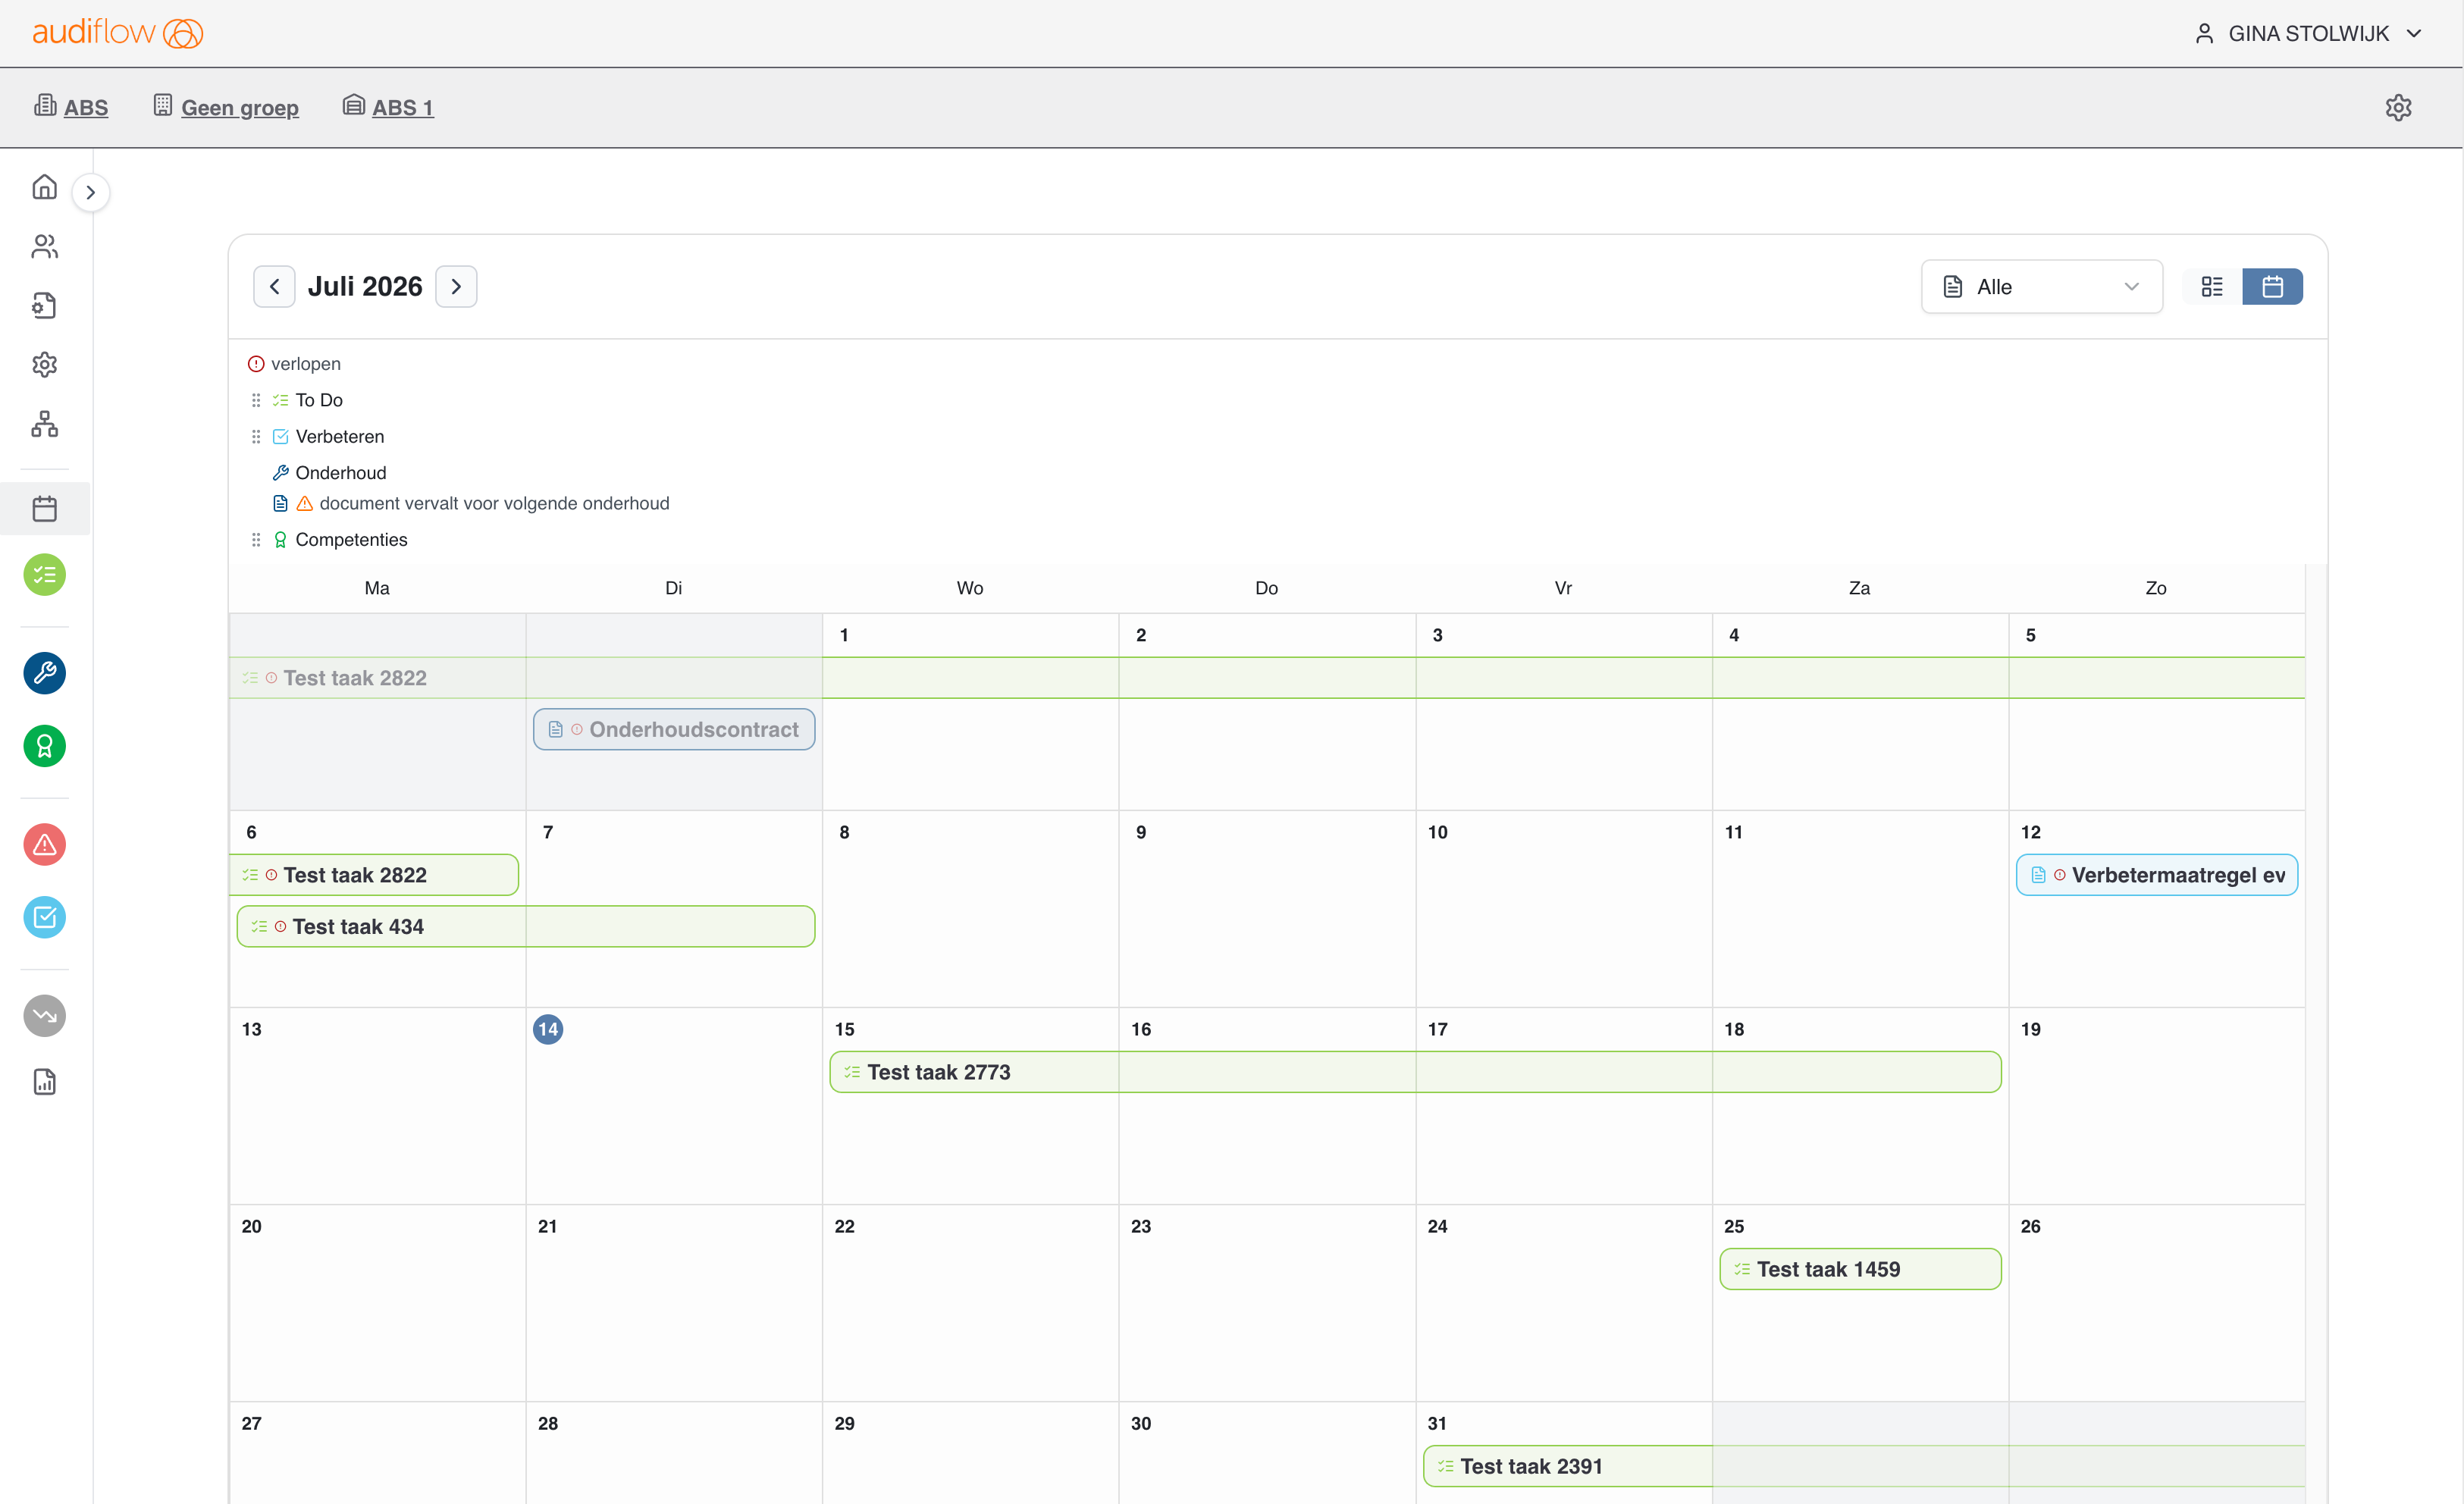
Task: Open the blue wrench maintenance sidebar icon
Action: click(x=45, y=673)
